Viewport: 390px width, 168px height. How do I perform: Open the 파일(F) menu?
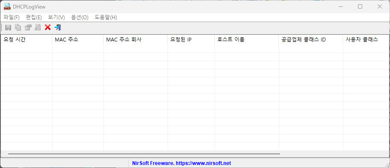coord(12,18)
